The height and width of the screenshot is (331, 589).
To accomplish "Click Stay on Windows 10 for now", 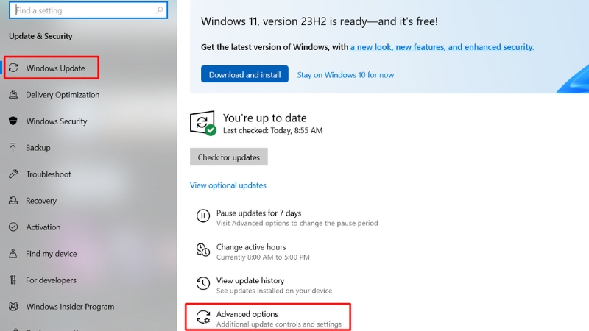I will (345, 75).
